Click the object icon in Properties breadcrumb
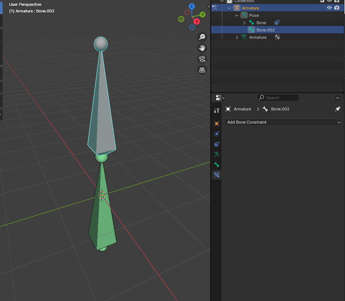 [x=228, y=109]
